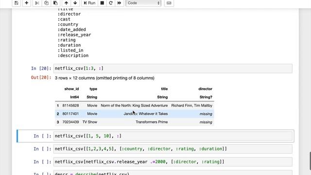Screen dimensions: 311x175
Task: Interrupt the kernel with the stop icon
Action: click(102, 3)
